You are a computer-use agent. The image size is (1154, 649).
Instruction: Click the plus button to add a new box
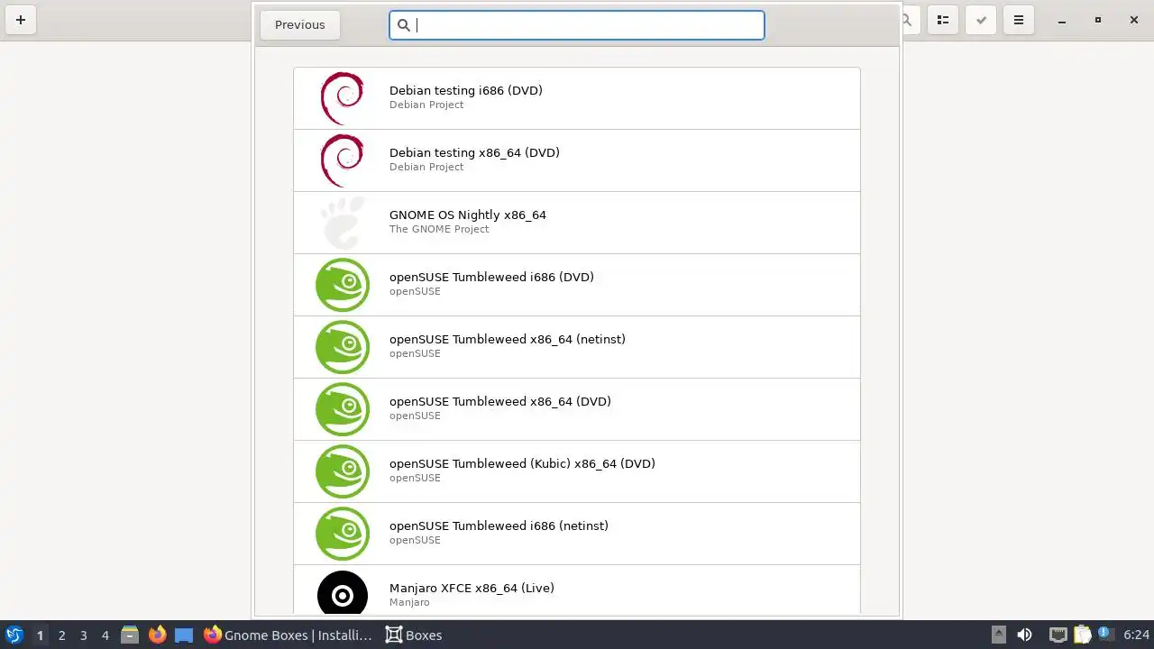pos(20,20)
